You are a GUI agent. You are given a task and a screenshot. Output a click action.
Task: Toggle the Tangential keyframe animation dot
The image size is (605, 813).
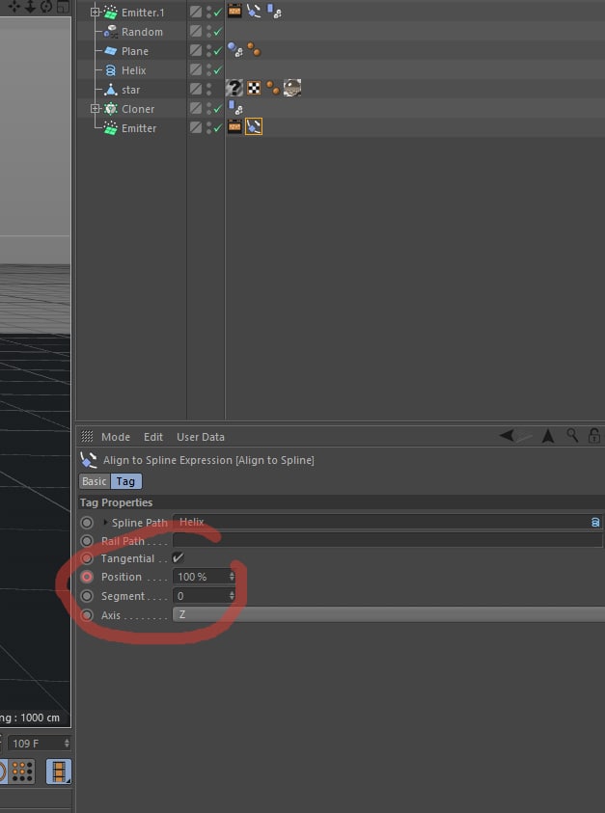pos(87,558)
